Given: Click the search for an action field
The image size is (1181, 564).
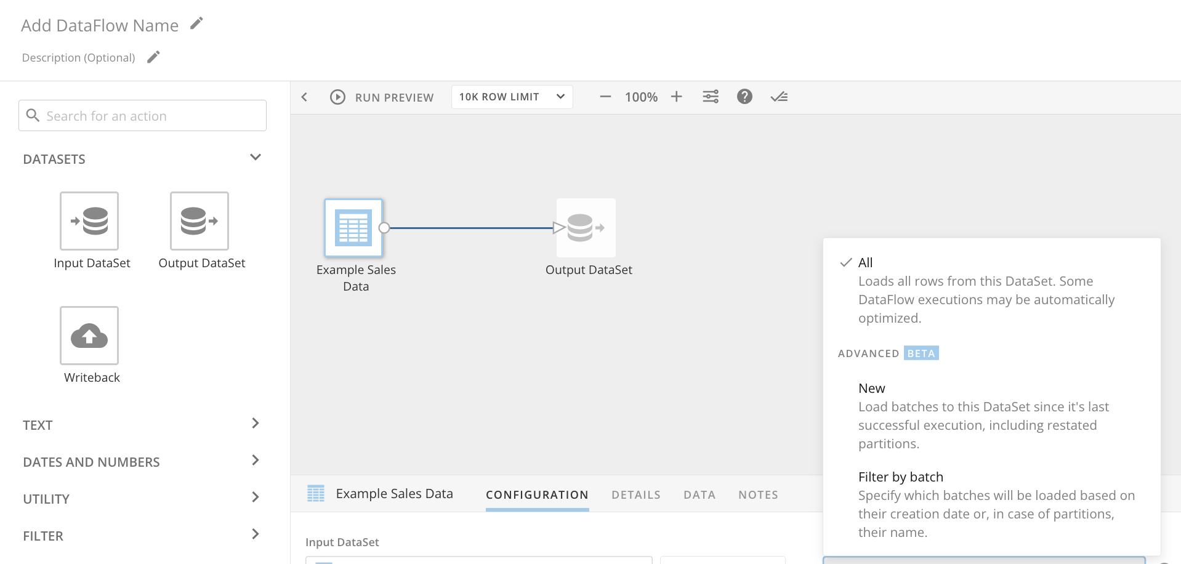Looking at the screenshot, I should pos(142,115).
